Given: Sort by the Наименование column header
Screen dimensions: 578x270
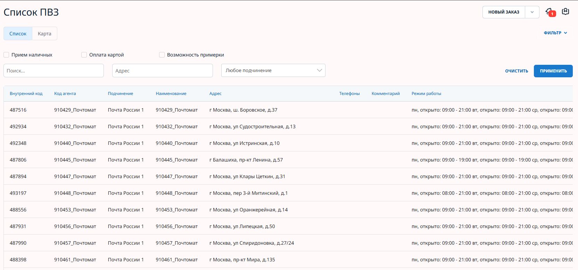Looking at the screenshot, I should (x=171, y=94).
